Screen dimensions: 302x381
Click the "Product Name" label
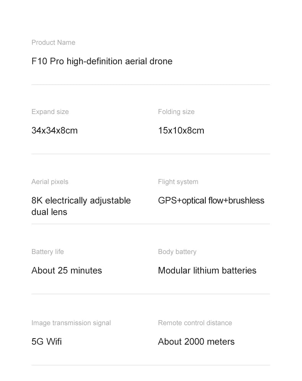point(53,42)
